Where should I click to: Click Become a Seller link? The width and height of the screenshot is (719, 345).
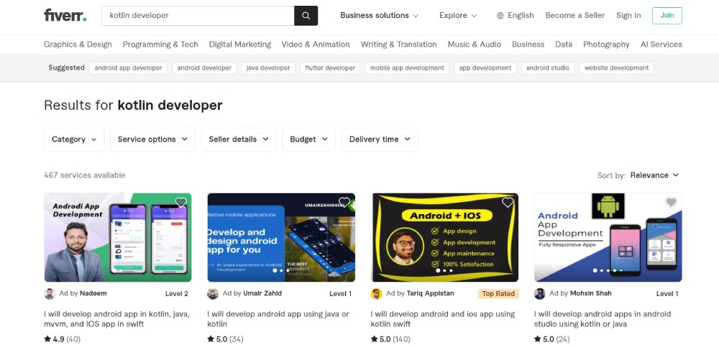(x=575, y=16)
